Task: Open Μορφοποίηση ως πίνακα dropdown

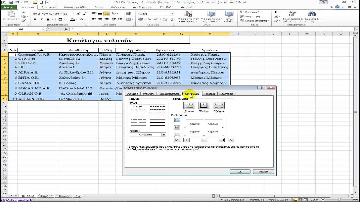Action: click(211, 17)
